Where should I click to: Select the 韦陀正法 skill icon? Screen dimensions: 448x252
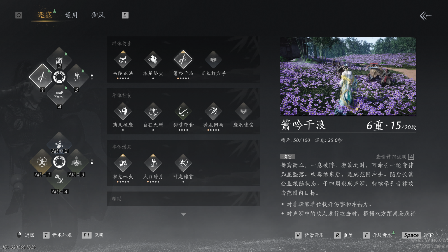coord(123,60)
